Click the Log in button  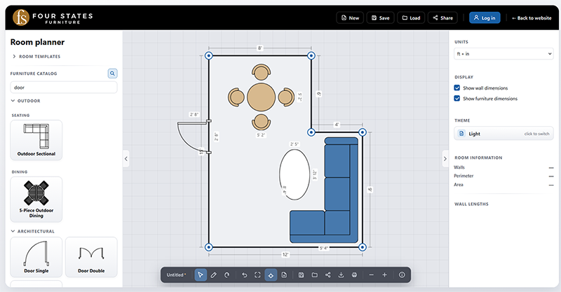pos(485,18)
